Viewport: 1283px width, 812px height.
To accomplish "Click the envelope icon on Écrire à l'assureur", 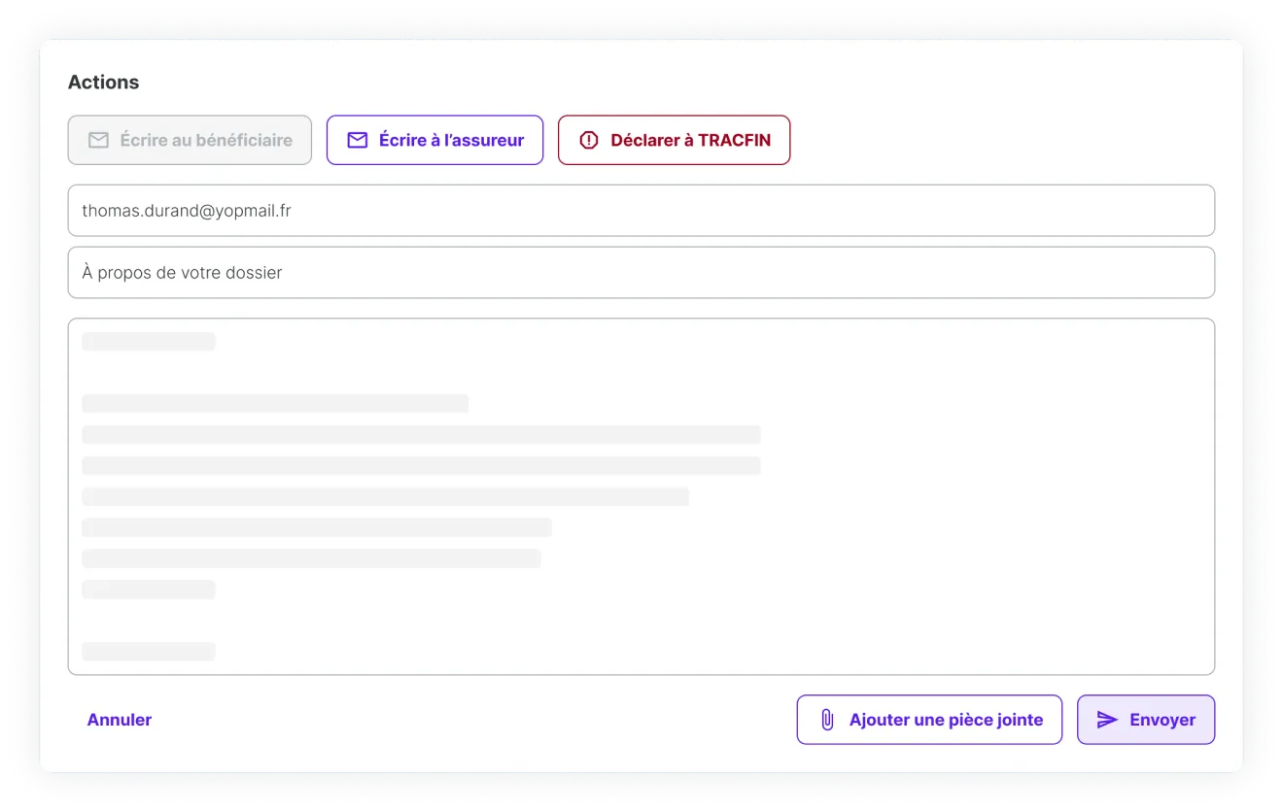I will [x=358, y=141].
